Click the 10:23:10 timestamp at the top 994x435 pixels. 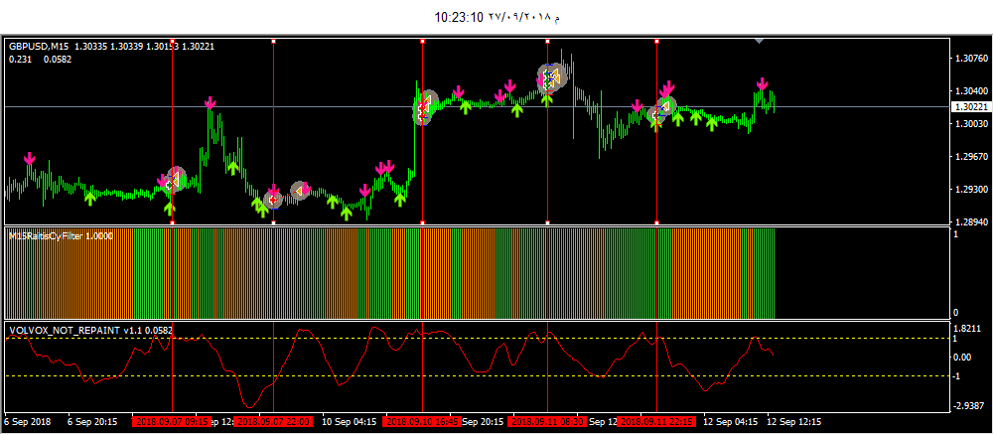click(459, 17)
